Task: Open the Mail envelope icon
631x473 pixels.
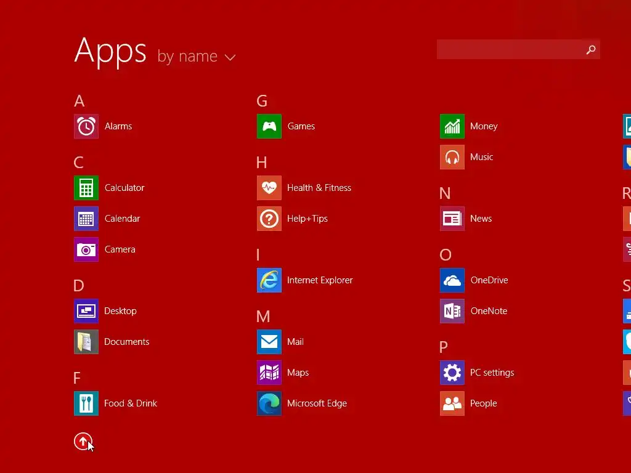Action: tap(269, 342)
